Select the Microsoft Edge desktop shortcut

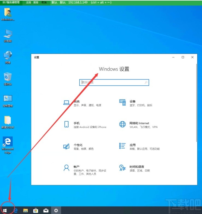coord(8,145)
